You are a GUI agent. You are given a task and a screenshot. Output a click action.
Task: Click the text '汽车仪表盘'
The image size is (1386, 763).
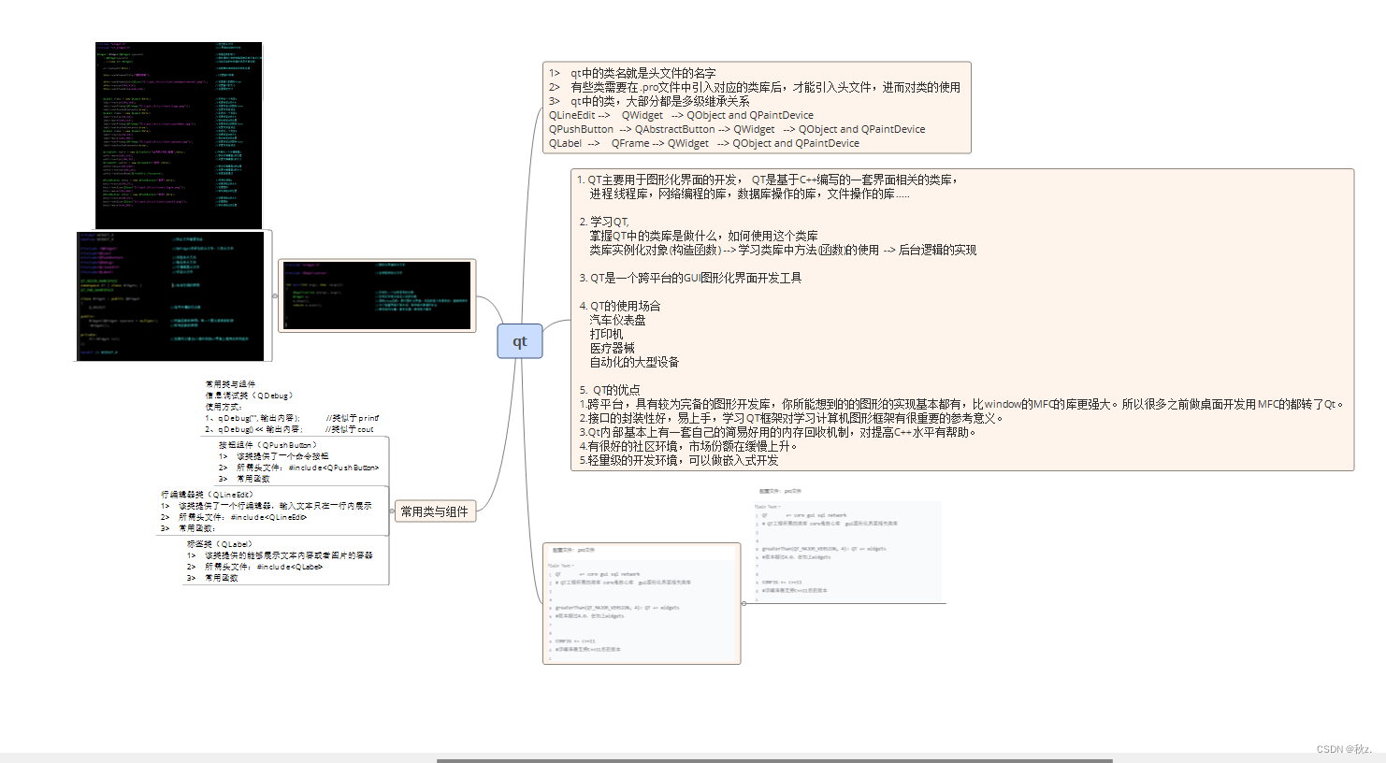tap(617, 320)
